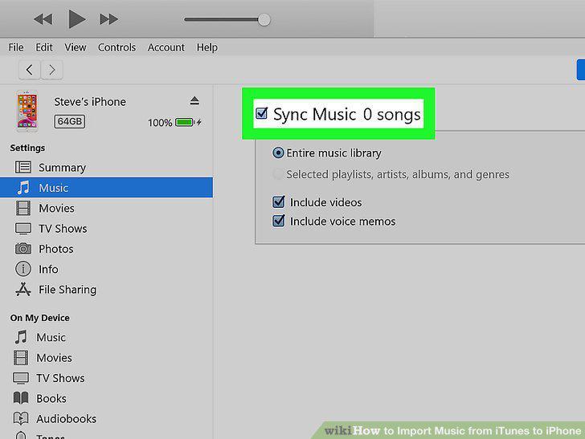Click the TV screen icon under Settings
This screenshot has height=439, width=585.
23,229
